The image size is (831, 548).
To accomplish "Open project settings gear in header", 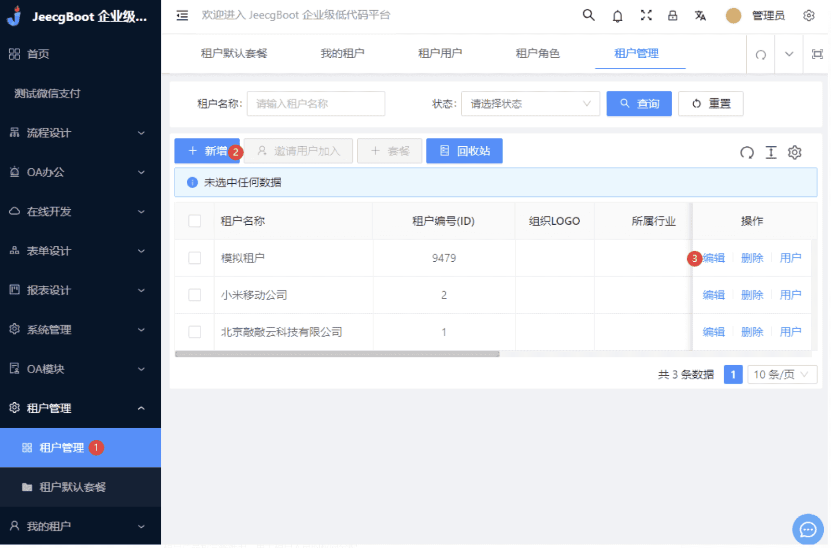I will point(809,15).
